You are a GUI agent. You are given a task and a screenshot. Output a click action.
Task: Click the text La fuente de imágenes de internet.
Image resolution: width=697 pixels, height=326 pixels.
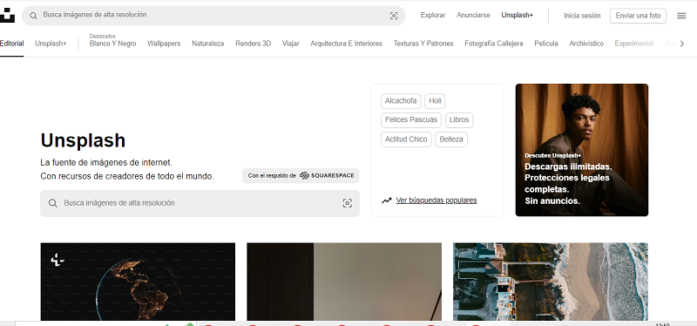coord(106,162)
